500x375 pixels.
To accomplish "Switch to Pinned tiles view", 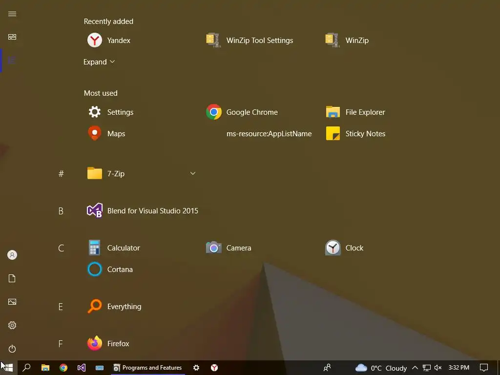I will point(12,37).
